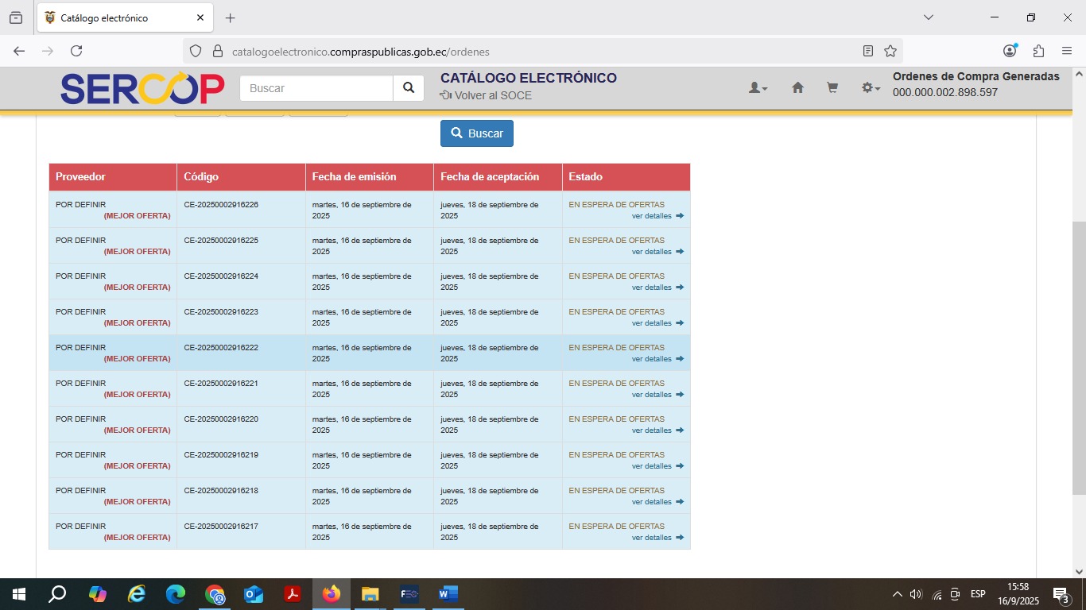
Task: Click the magnifier search button beside Buscar field
Action: click(x=408, y=88)
